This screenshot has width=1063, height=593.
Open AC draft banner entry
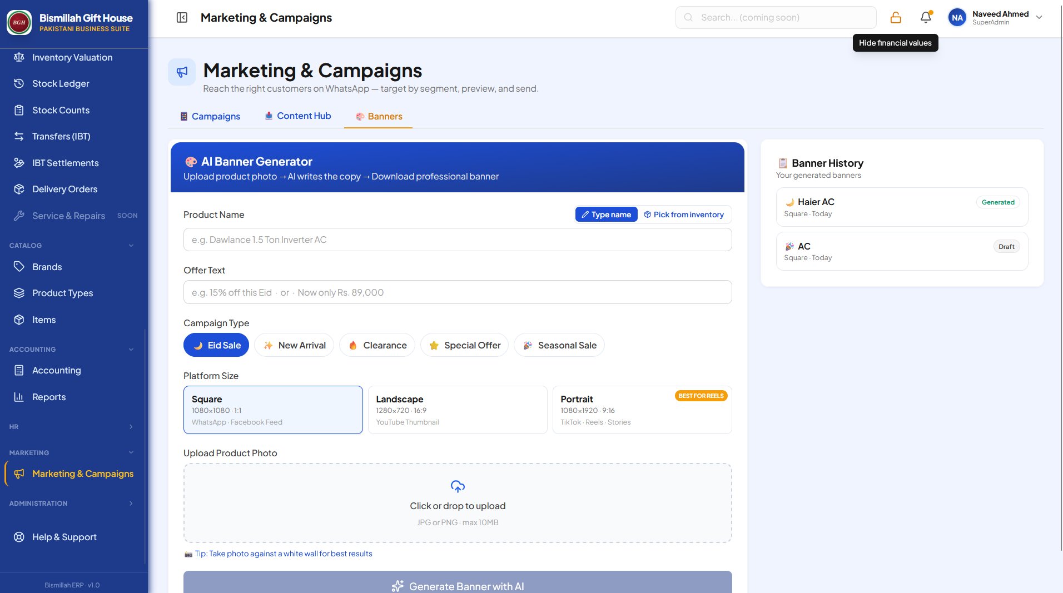902,251
